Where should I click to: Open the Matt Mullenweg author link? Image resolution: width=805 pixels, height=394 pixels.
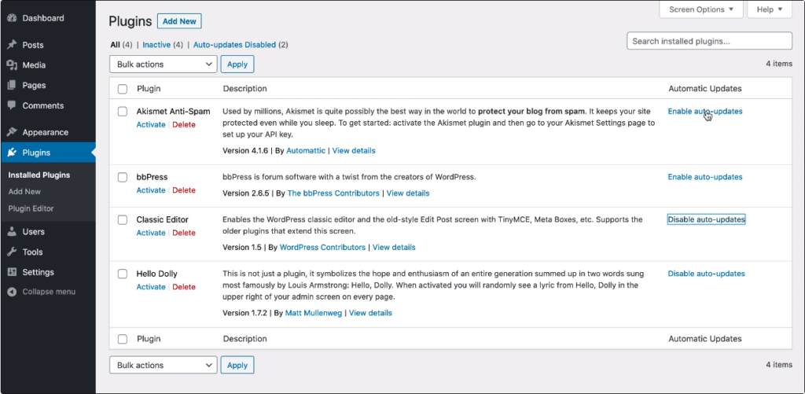(x=313, y=312)
